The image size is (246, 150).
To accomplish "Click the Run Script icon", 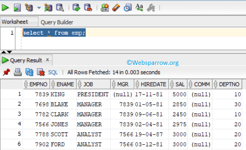I will click(x=17, y=8).
